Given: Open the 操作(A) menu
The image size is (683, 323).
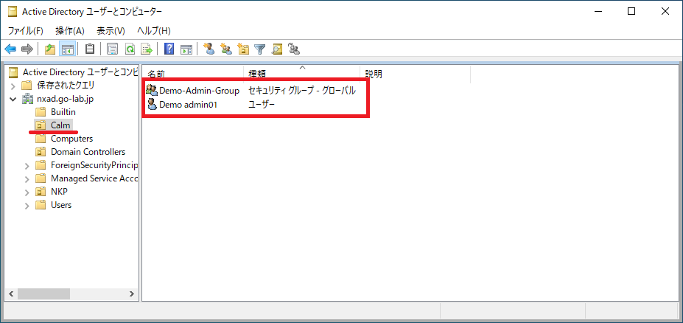Looking at the screenshot, I should pyautogui.click(x=70, y=31).
